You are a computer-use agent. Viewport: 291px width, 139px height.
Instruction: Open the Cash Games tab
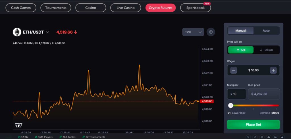pyautogui.click(x=21, y=8)
